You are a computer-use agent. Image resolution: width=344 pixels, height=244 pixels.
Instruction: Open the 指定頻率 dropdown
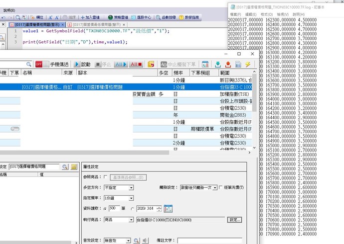tap(131, 198)
